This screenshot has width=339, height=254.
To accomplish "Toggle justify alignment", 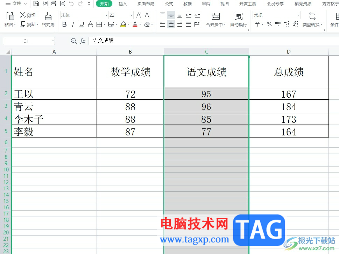I will point(189,24).
